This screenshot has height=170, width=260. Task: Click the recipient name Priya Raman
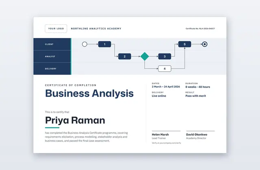(x=75, y=121)
